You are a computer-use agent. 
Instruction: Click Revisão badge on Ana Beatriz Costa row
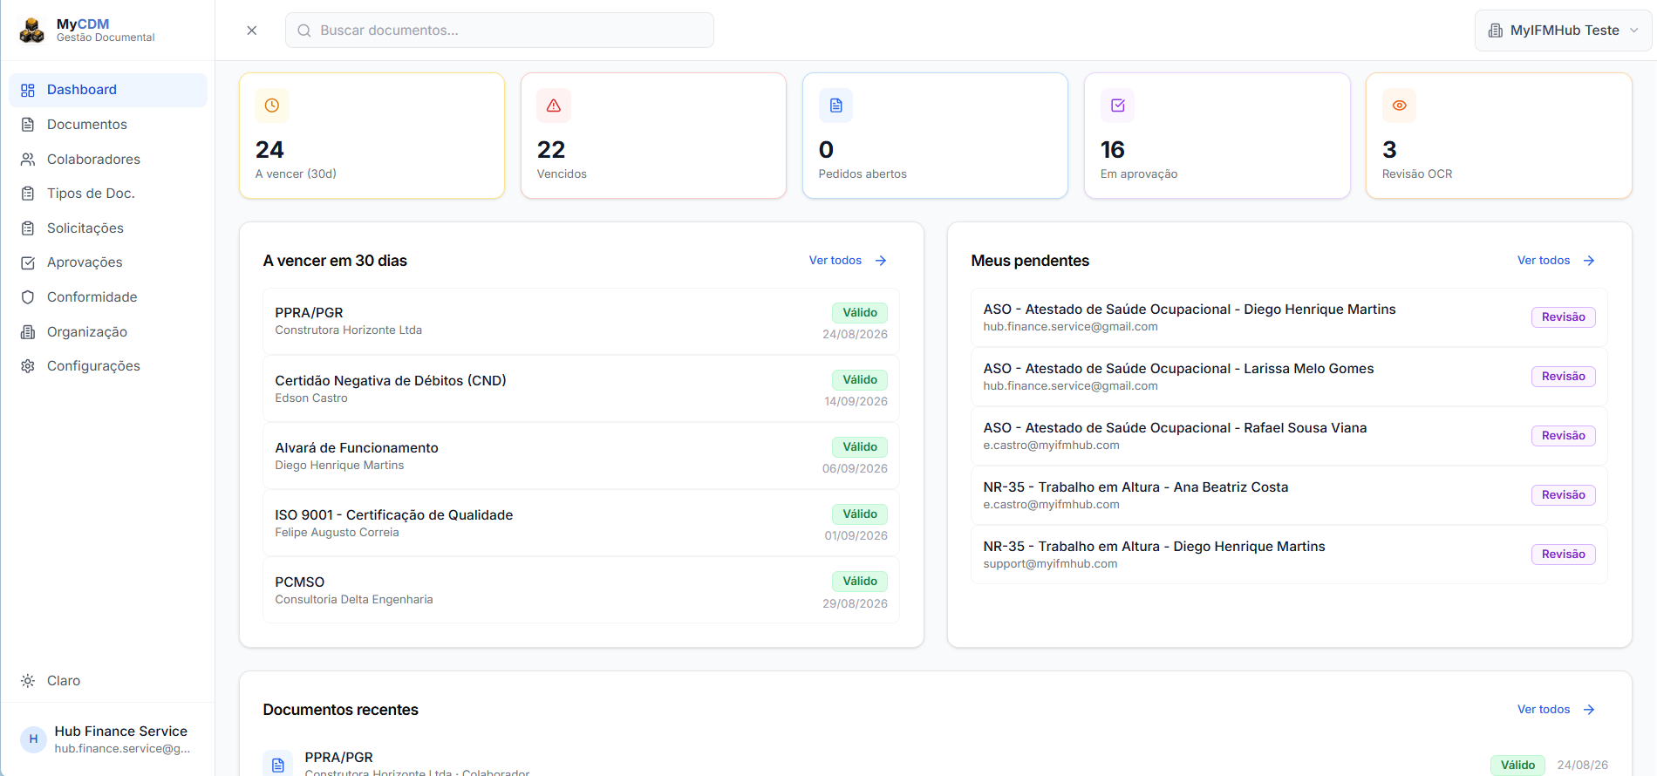[1564, 495]
